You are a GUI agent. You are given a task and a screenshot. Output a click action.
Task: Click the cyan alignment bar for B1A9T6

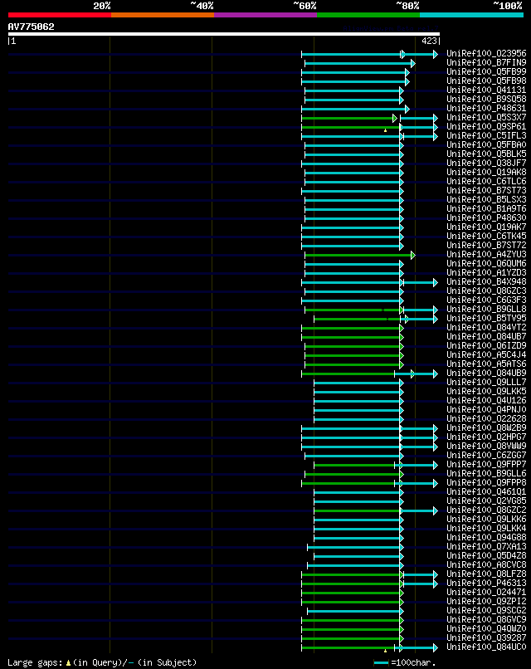click(353, 209)
